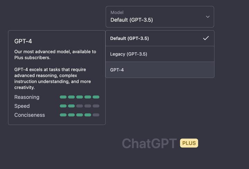Click the chevron arrow on Model dropdown
The image size is (249, 169).
(x=207, y=17)
